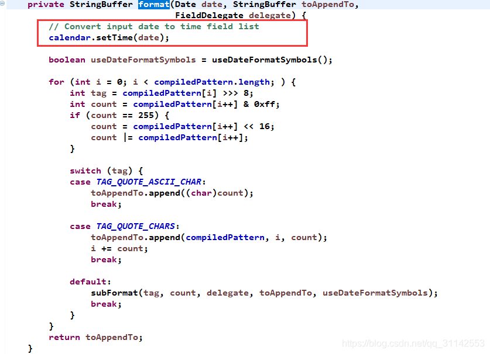Click the 'switch' keyword
Image resolution: width=490 pixels, height=354 pixels.
pos(85,171)
